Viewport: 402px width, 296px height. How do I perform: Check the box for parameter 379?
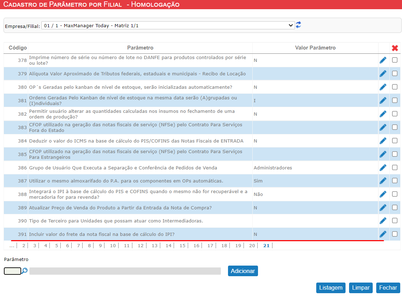click(x=395, y=74)
